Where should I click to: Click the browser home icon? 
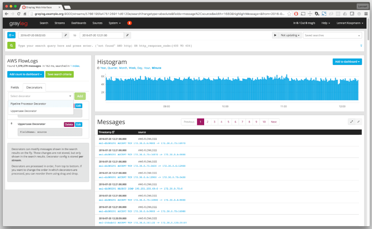click(25, 14)
